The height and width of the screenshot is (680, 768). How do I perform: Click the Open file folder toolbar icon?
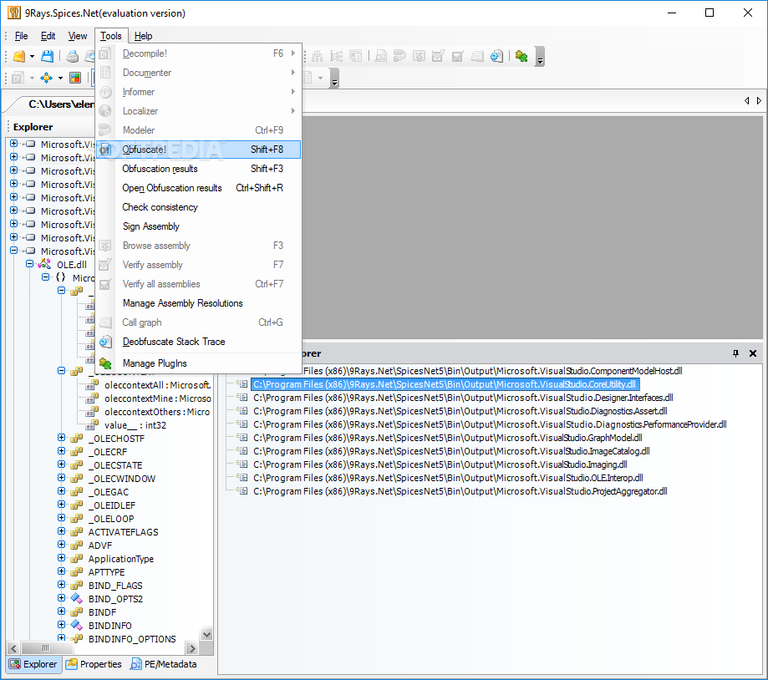(18, 56)
